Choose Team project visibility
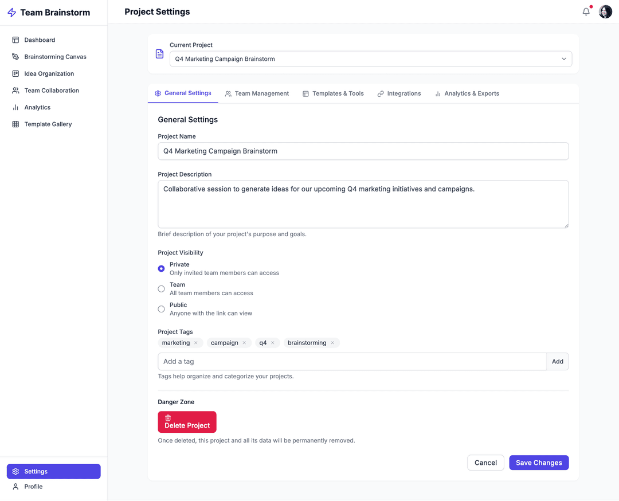Image resolution: width=619 pixels, height=501 pixels. pos(161,289)
